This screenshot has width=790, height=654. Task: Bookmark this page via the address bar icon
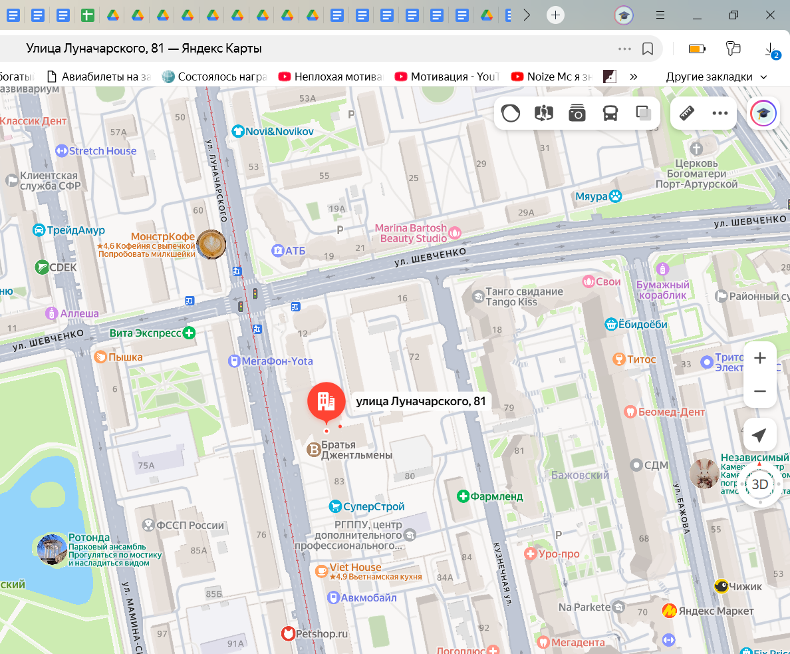click(648, 49)
